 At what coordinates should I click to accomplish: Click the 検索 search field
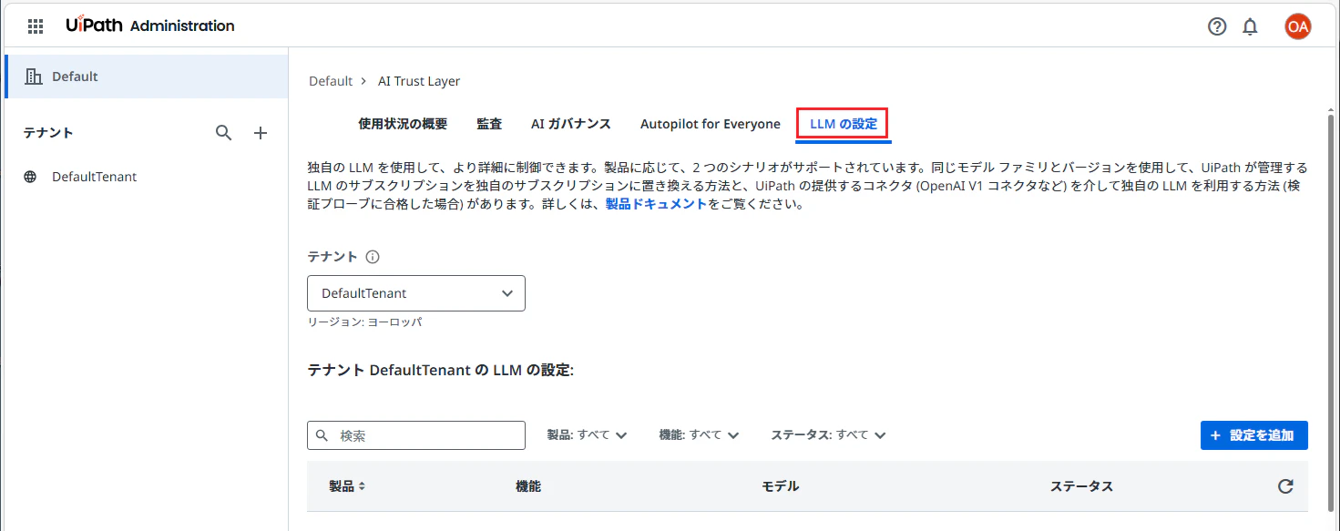tap(416, 435)
